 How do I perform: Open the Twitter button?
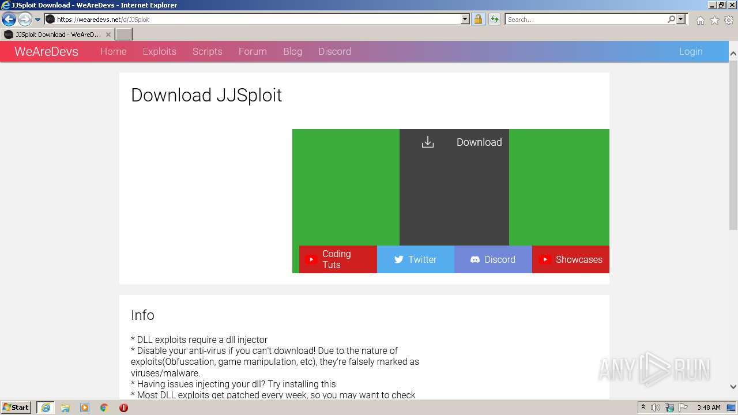click(x=416, y=259)
